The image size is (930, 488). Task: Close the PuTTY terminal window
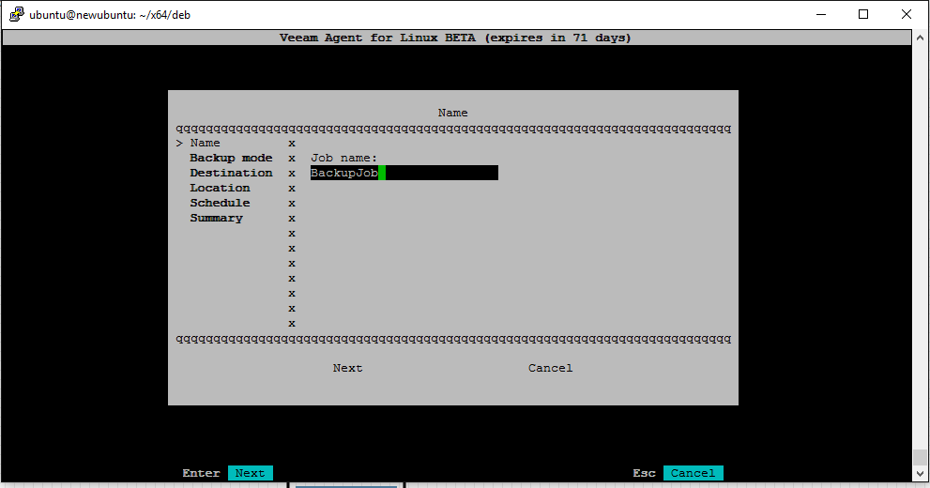(x=907, y=14)
